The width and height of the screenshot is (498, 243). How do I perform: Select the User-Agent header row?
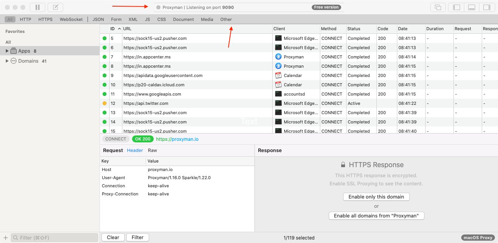pos(177,178)
